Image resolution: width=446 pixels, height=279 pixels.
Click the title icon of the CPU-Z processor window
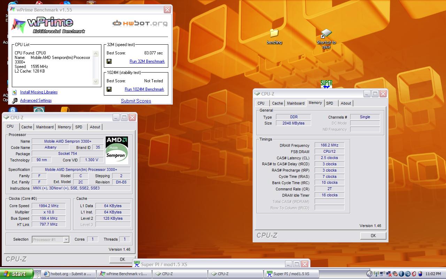click(x=7, y=118)
